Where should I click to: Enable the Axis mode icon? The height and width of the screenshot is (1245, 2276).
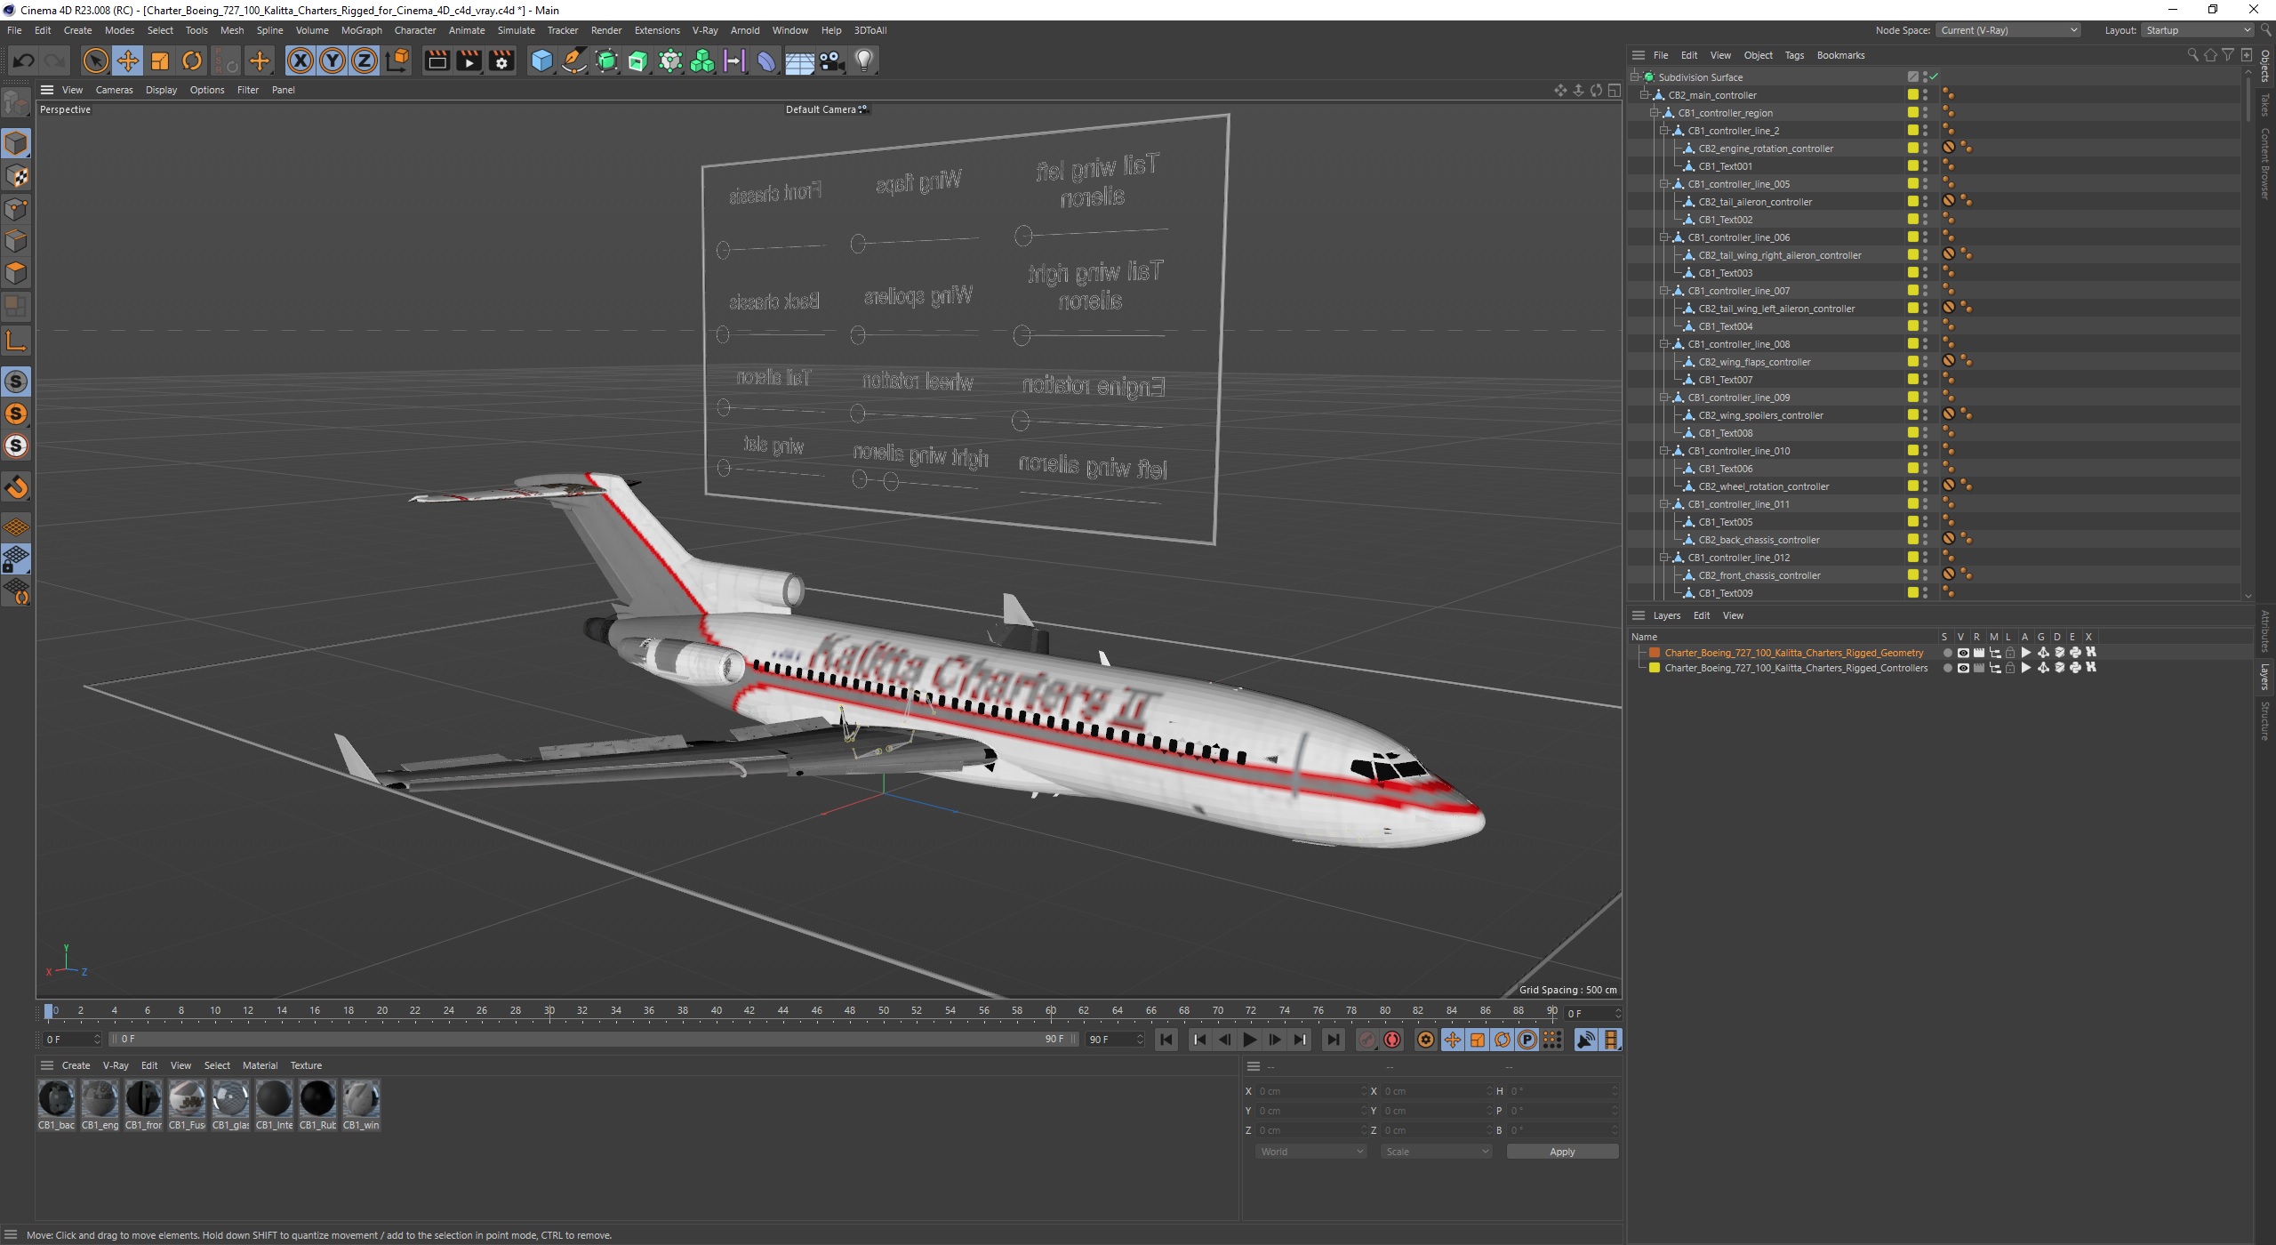16,340
